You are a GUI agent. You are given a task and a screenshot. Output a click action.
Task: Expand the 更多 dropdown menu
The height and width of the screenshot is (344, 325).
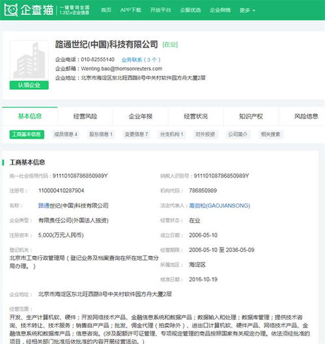[247, 10]
